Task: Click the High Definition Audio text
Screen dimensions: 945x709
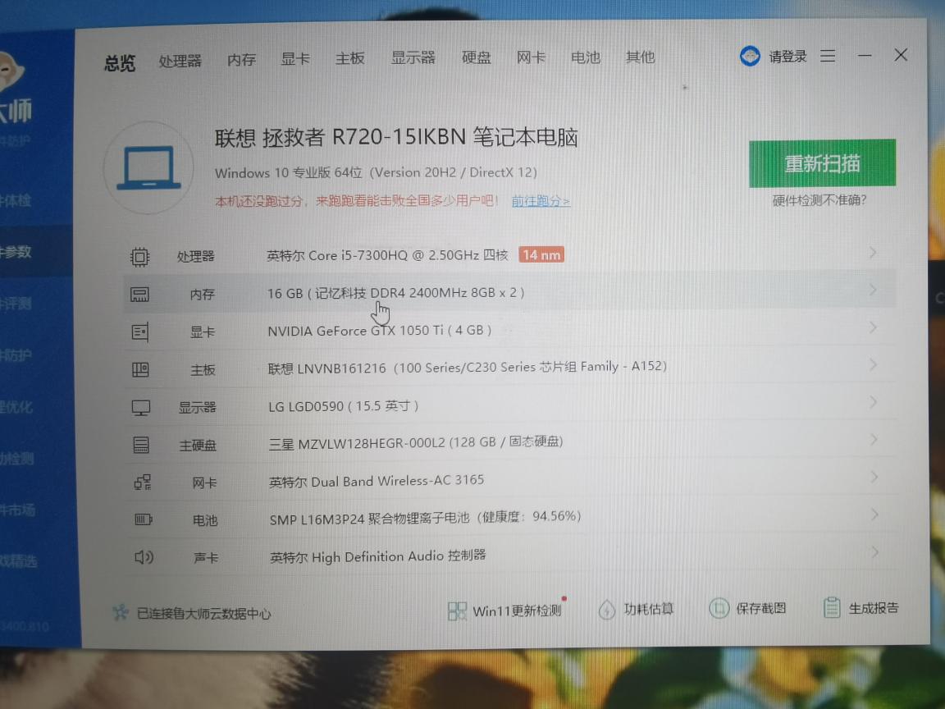Action: point(378,556)
